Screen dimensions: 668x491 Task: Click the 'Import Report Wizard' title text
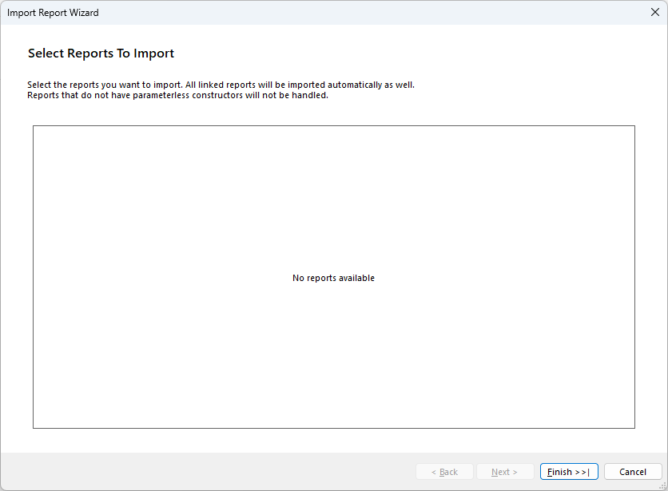[x=53, y=13]
